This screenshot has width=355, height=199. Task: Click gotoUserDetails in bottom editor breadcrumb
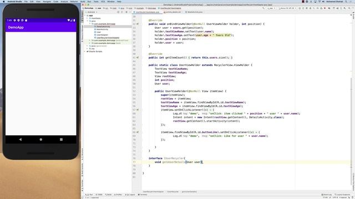pyautogui.click(x=189, y=192)
